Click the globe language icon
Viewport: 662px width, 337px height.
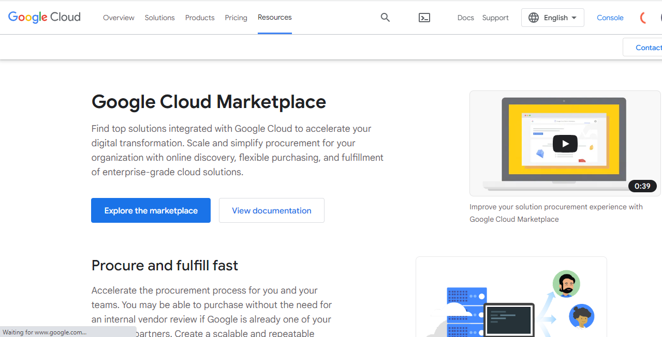click(x=534, y=18)
